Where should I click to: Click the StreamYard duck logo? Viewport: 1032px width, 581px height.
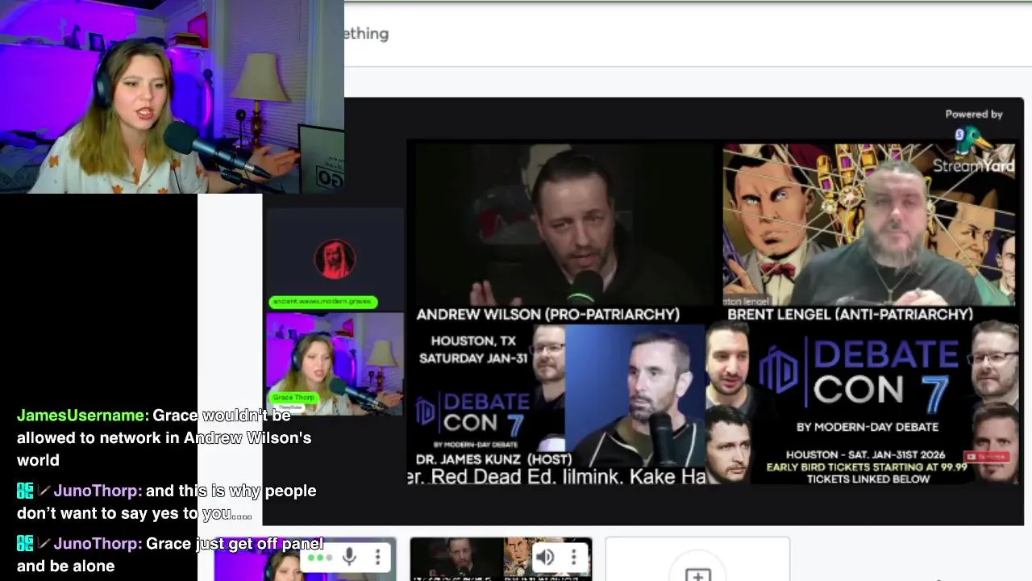tap(974, 140)
